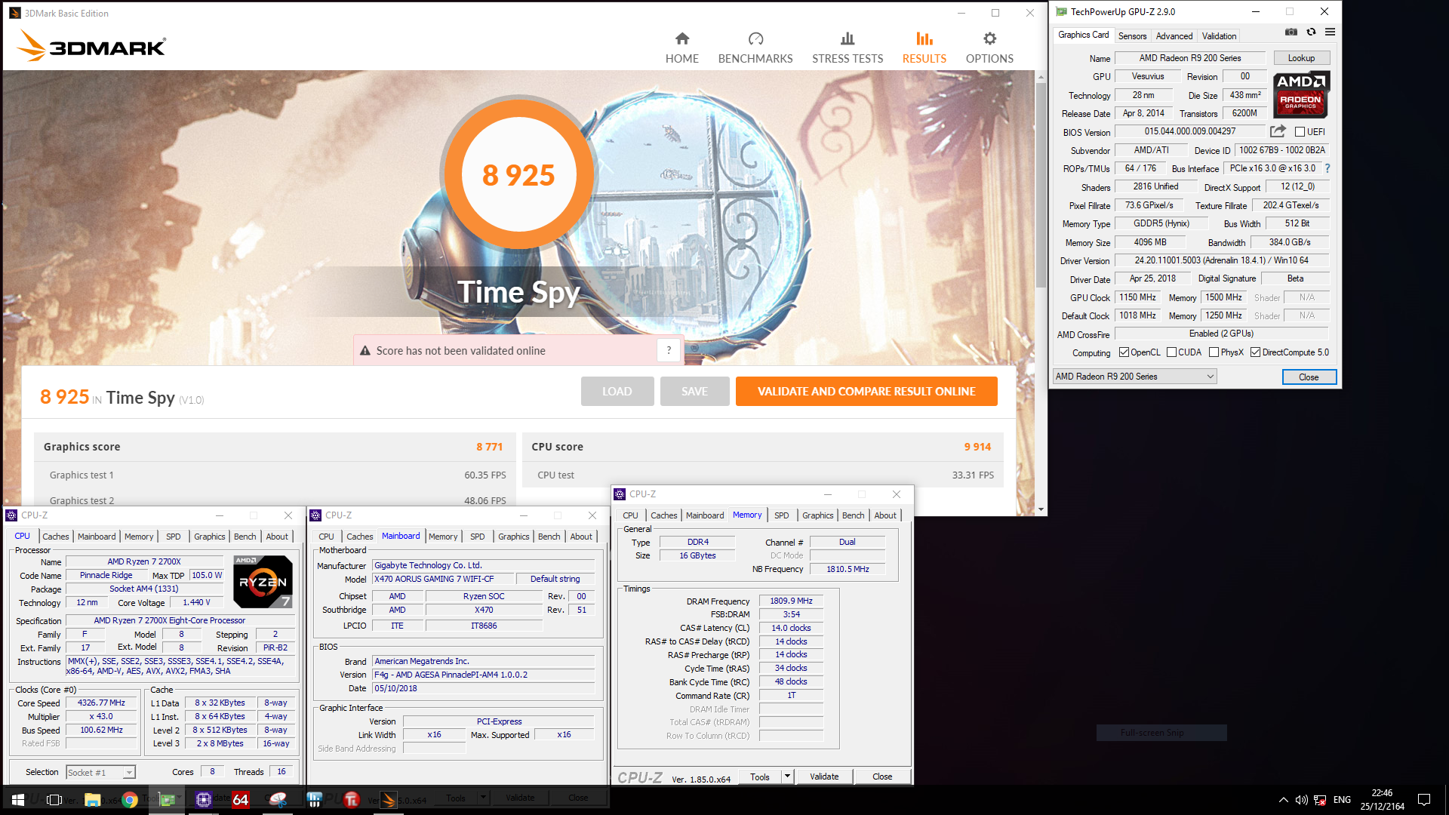Click the AMD Ryzen 7 2700X name field
Screen dimensions: 1449x815
click(x=144, y=561)
